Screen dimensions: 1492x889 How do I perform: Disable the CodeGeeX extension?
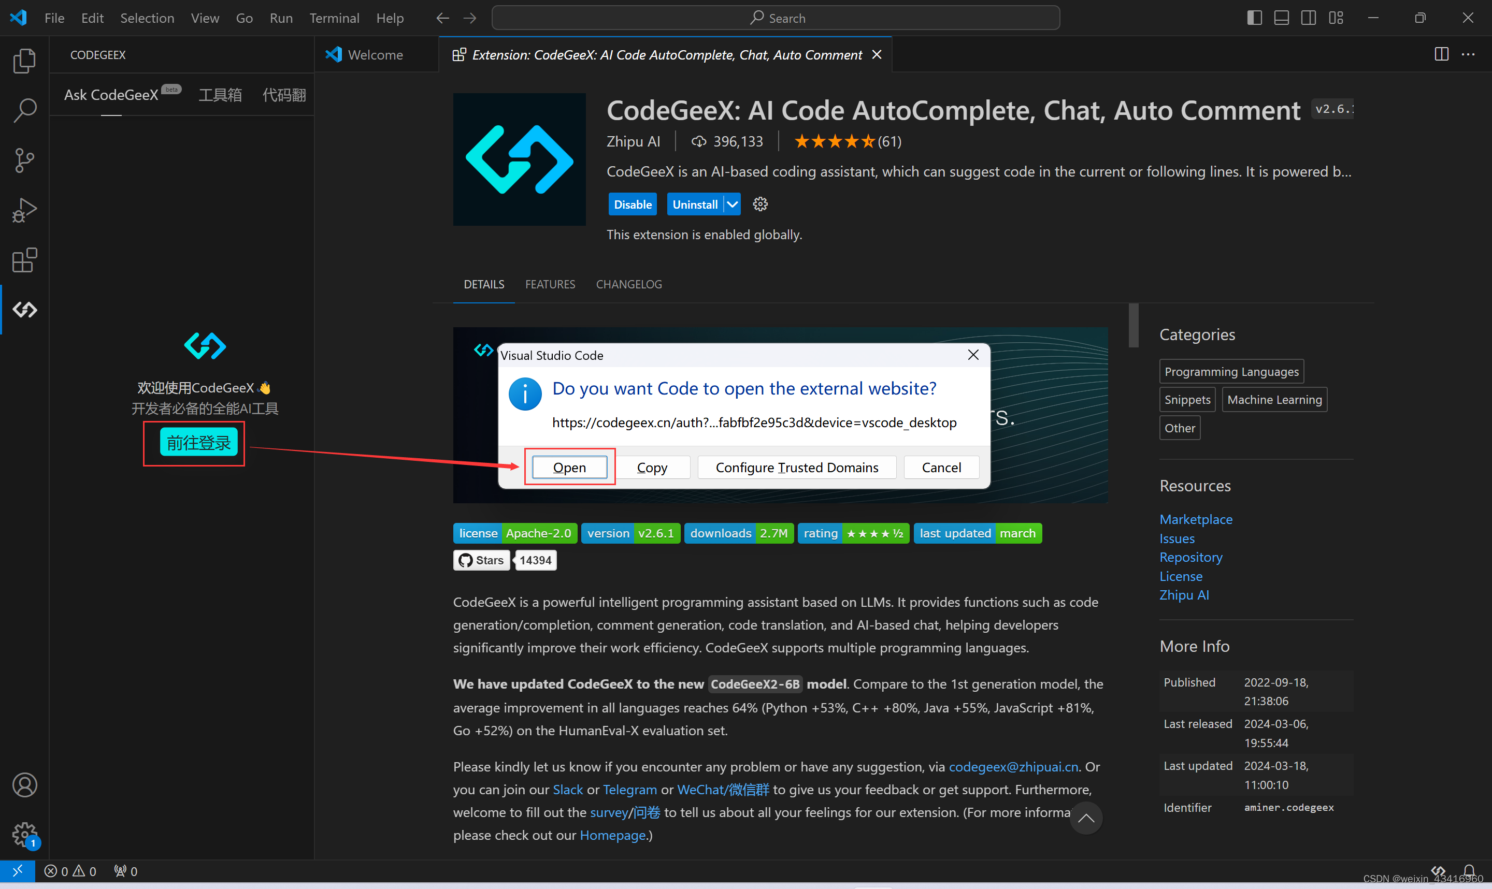(632, 205)
